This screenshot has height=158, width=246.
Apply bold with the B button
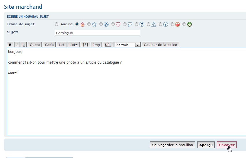tap(10, 45)
